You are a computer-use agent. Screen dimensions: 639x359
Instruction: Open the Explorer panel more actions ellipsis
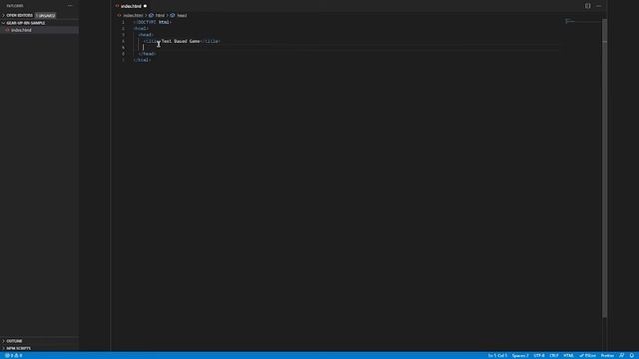pyautogui.click(x=70, y=6)
